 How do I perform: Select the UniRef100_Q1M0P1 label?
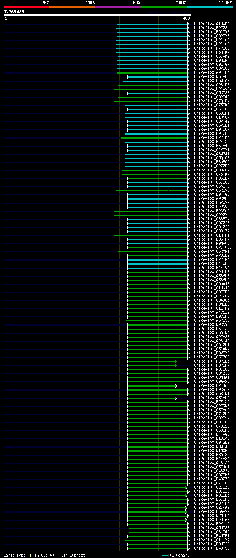(x=212, y=235)
